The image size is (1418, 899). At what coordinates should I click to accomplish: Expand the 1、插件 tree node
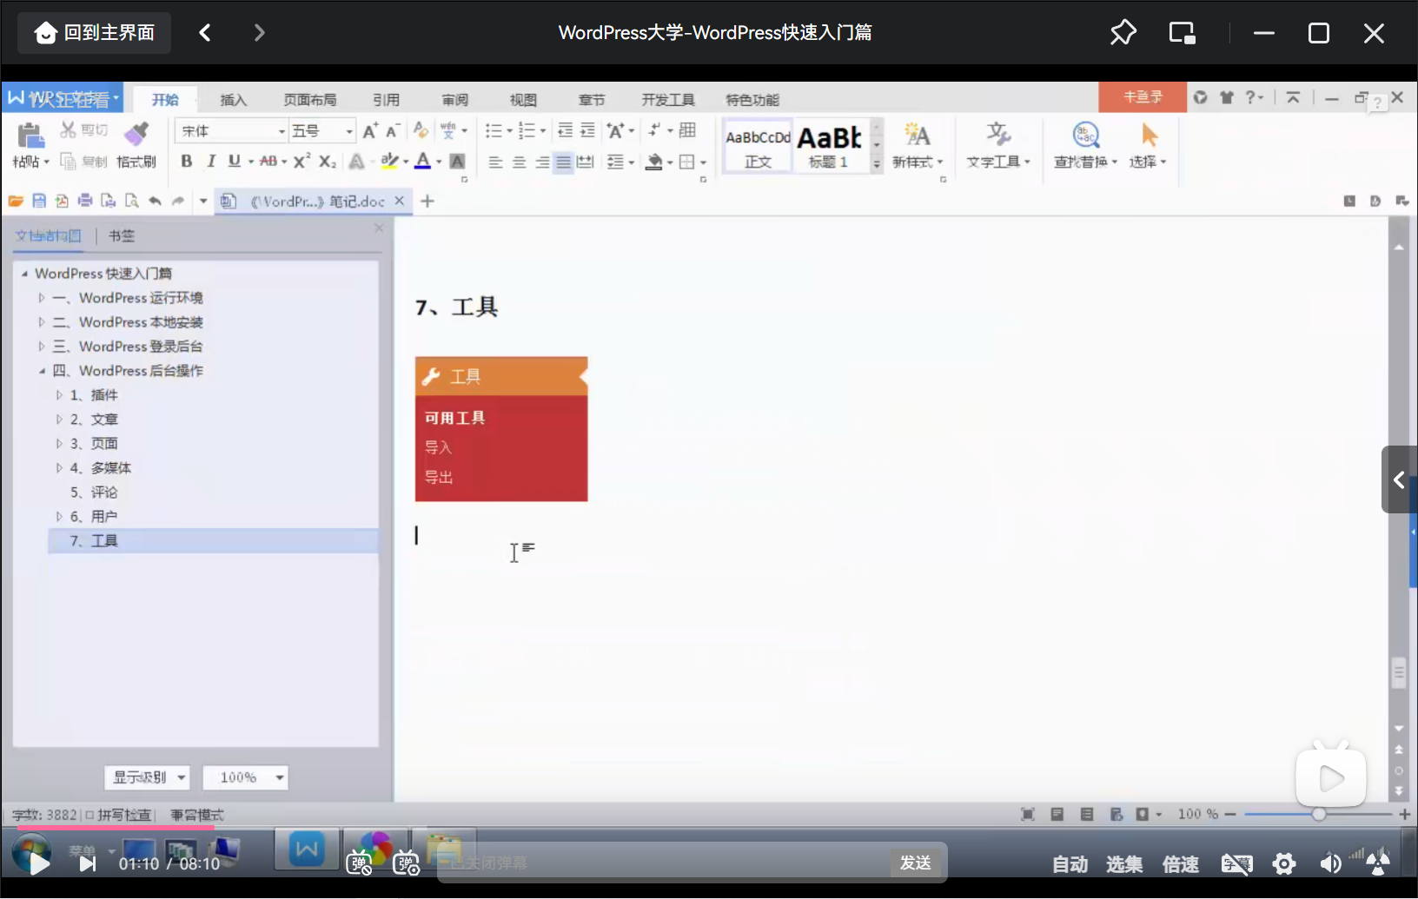[x=59, y=395]
